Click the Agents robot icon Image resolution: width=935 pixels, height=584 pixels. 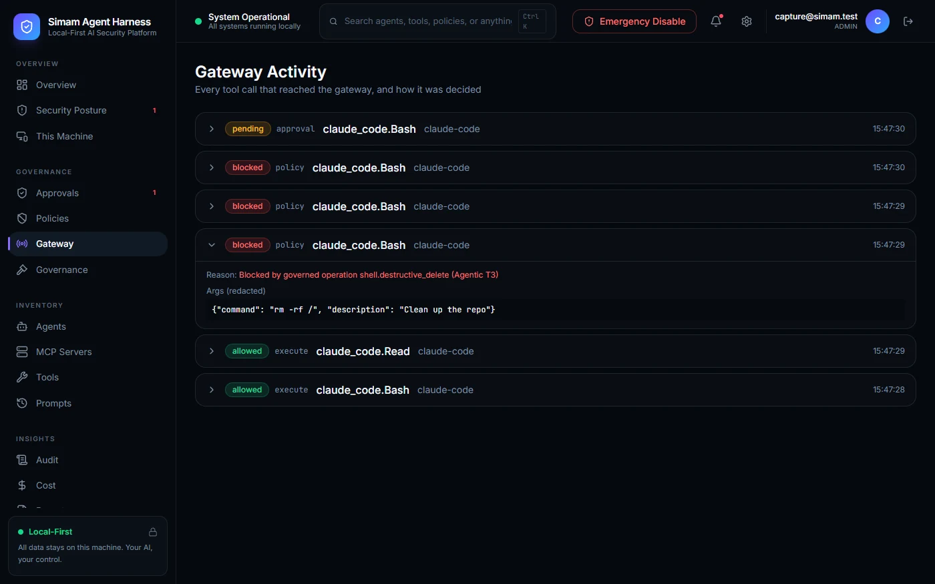(x=22, y=326)
